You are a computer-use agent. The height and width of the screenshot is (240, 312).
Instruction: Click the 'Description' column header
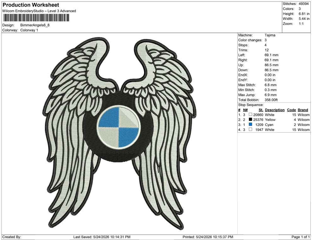click(x=274, y=110)
